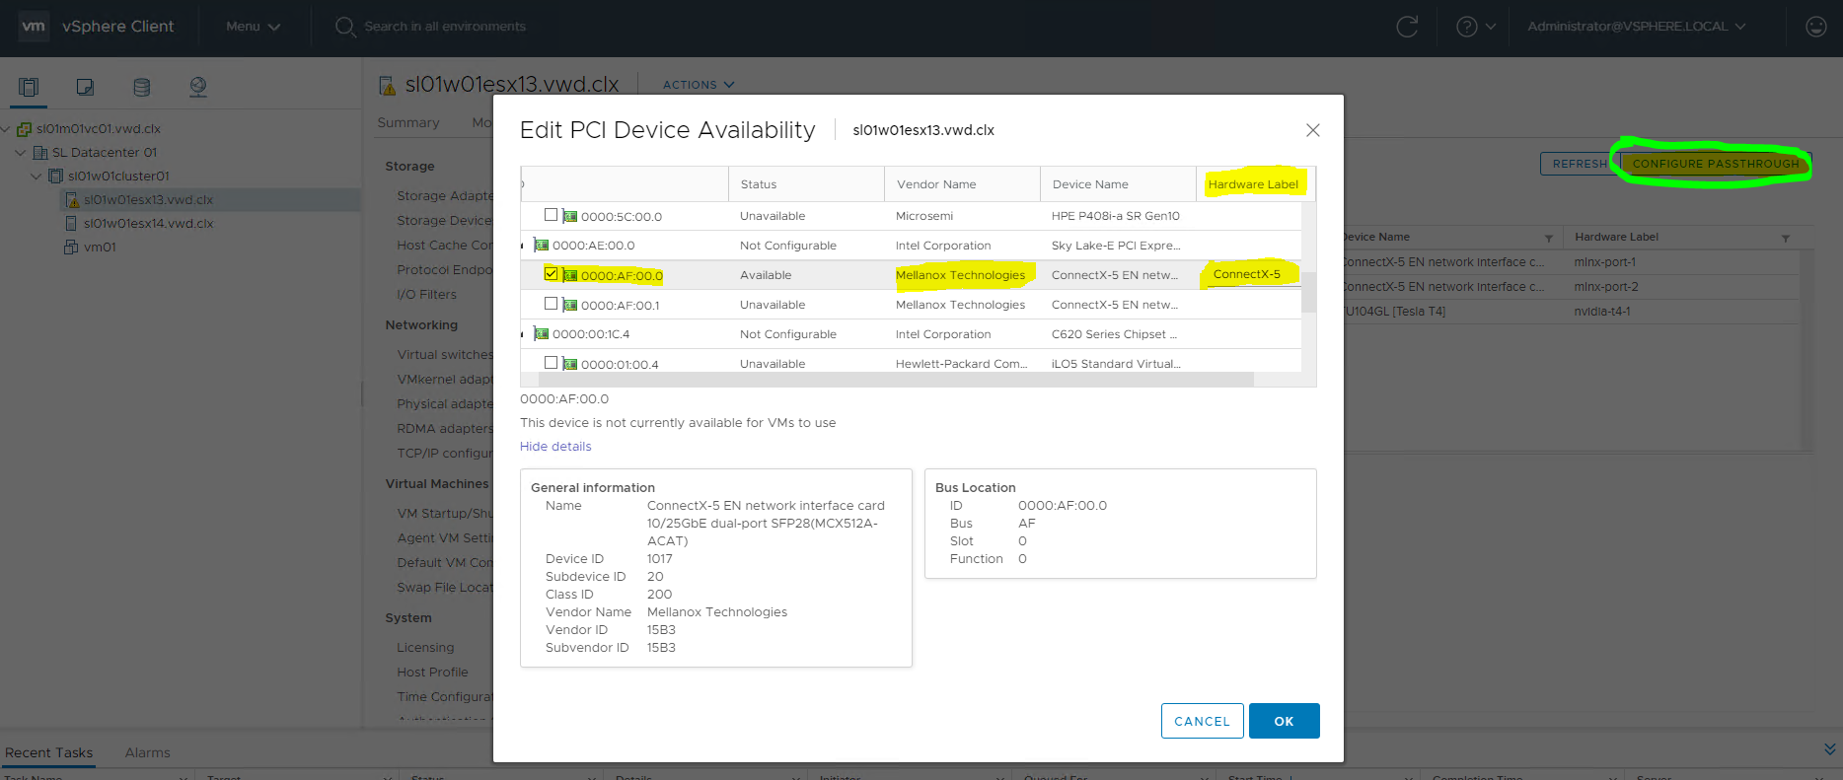
Task: Click the Vendor Name column header
Action: tap(962, 184)
